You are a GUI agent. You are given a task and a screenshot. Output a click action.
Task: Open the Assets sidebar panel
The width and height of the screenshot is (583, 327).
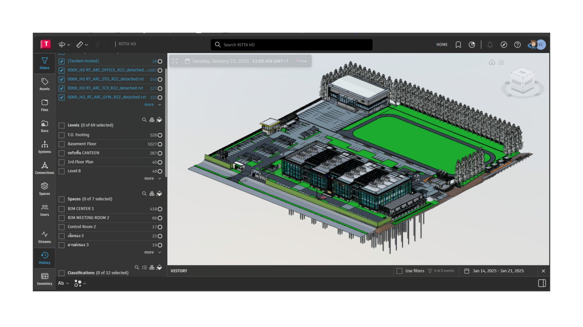point(44,84)
